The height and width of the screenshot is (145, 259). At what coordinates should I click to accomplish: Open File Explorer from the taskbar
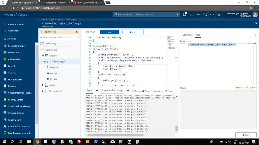pos(29,142)
